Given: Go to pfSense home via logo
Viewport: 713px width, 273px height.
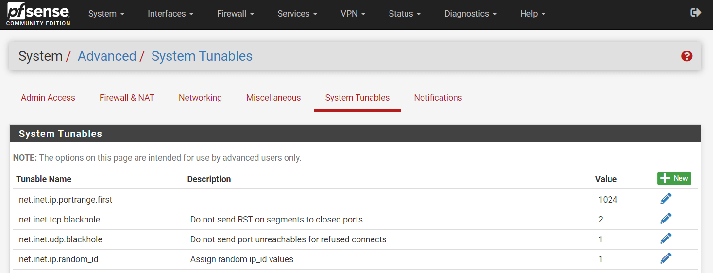Looking at the screenshot, I should [38, 14].
